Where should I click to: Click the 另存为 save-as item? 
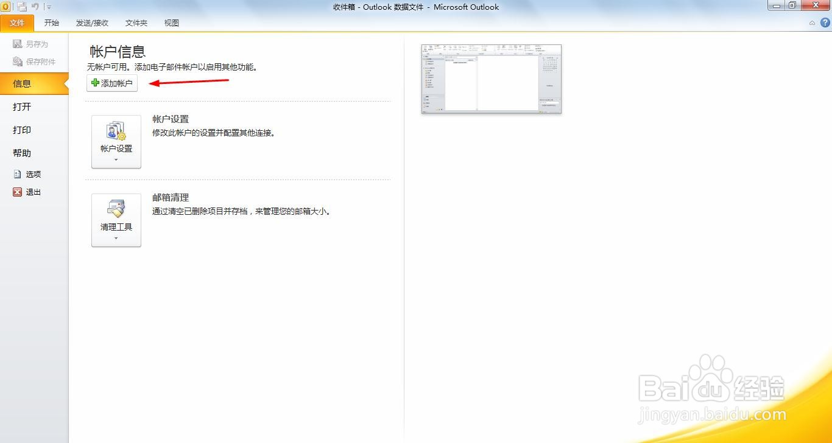pyautogui.click(x=30, y=44)
